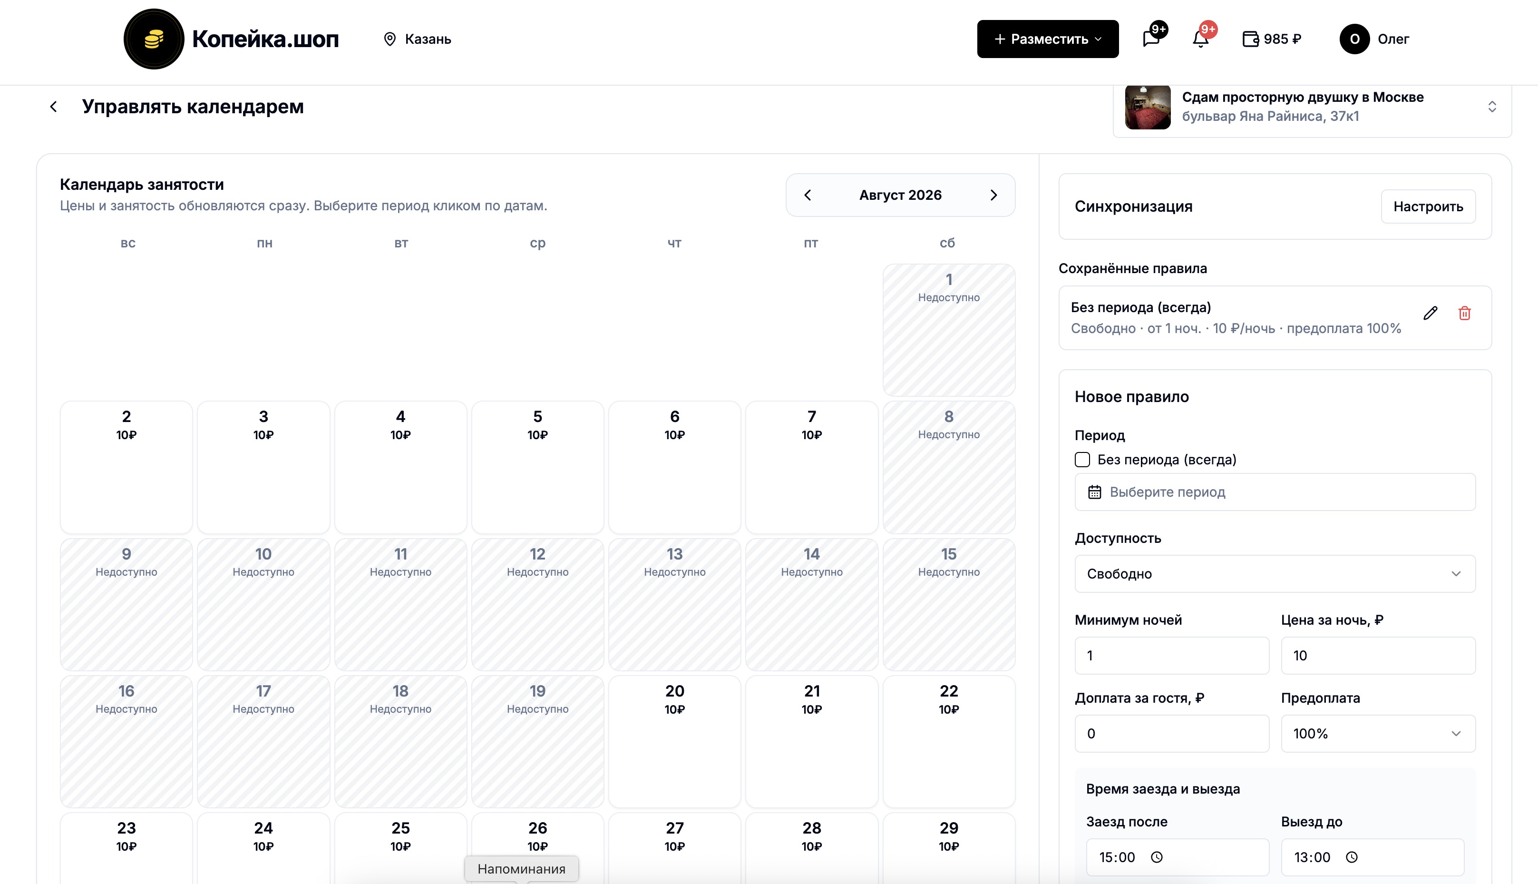Select August 2 in the calendar
The height and width of the screenshot is (884, 1538).
point(126,468)
